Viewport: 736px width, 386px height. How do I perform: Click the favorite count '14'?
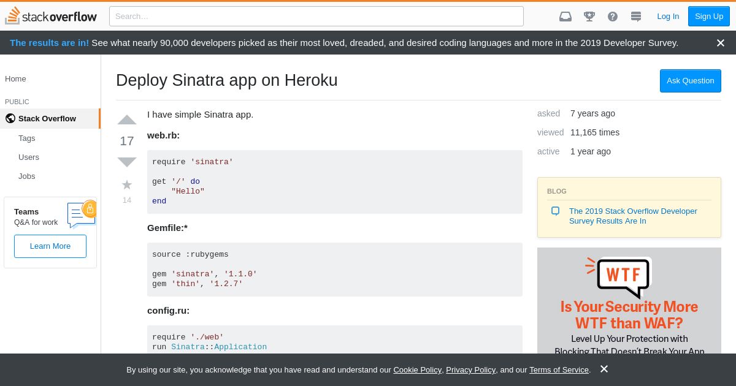point(127,200)
